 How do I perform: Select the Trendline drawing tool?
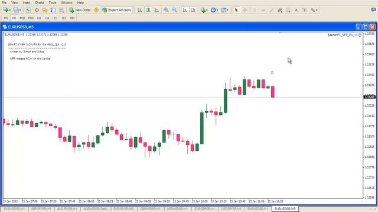[272, 10]
